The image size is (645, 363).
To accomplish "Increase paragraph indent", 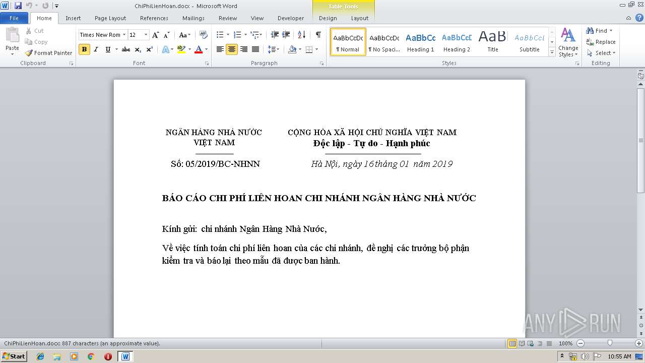I will (286, 35).
